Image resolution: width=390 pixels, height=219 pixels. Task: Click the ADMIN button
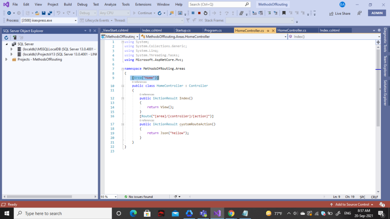[x=377, y=13]
